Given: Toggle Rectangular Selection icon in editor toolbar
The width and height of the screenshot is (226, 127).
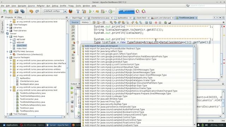Looking at the screenshot, I should click(x=127, y=23).
